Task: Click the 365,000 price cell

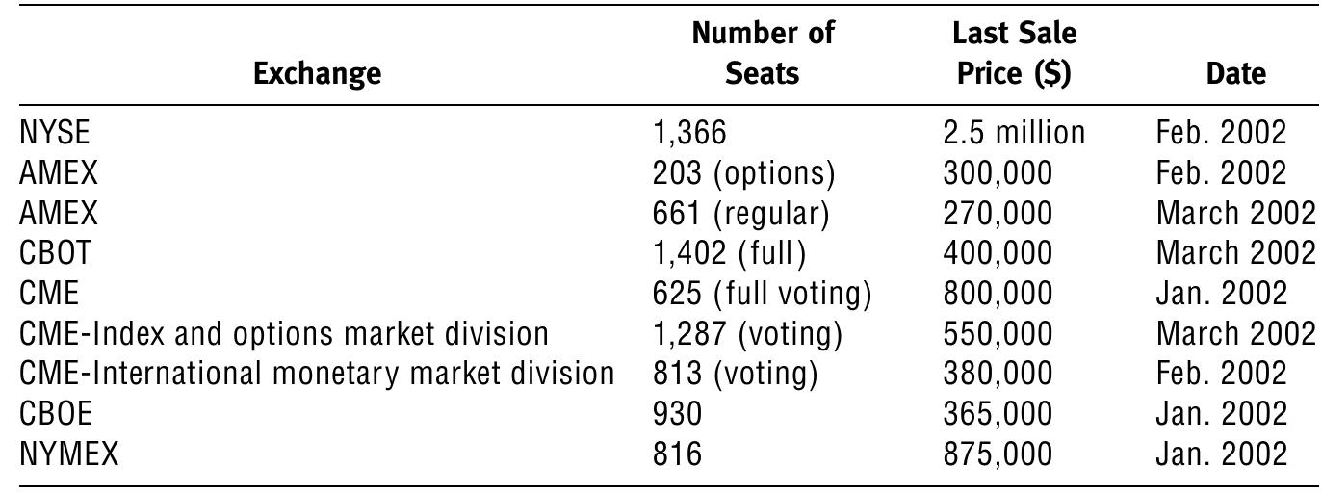Action: pos(998,414)
